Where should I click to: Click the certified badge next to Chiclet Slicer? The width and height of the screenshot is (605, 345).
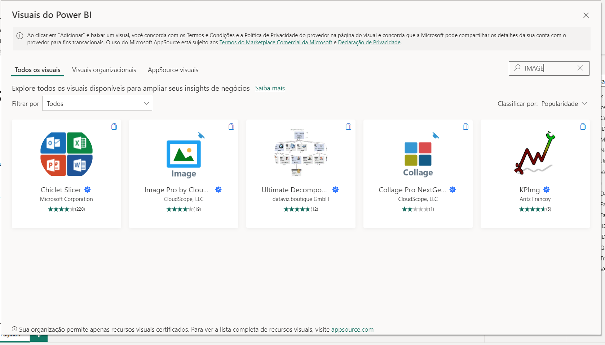tap(88, 189)
